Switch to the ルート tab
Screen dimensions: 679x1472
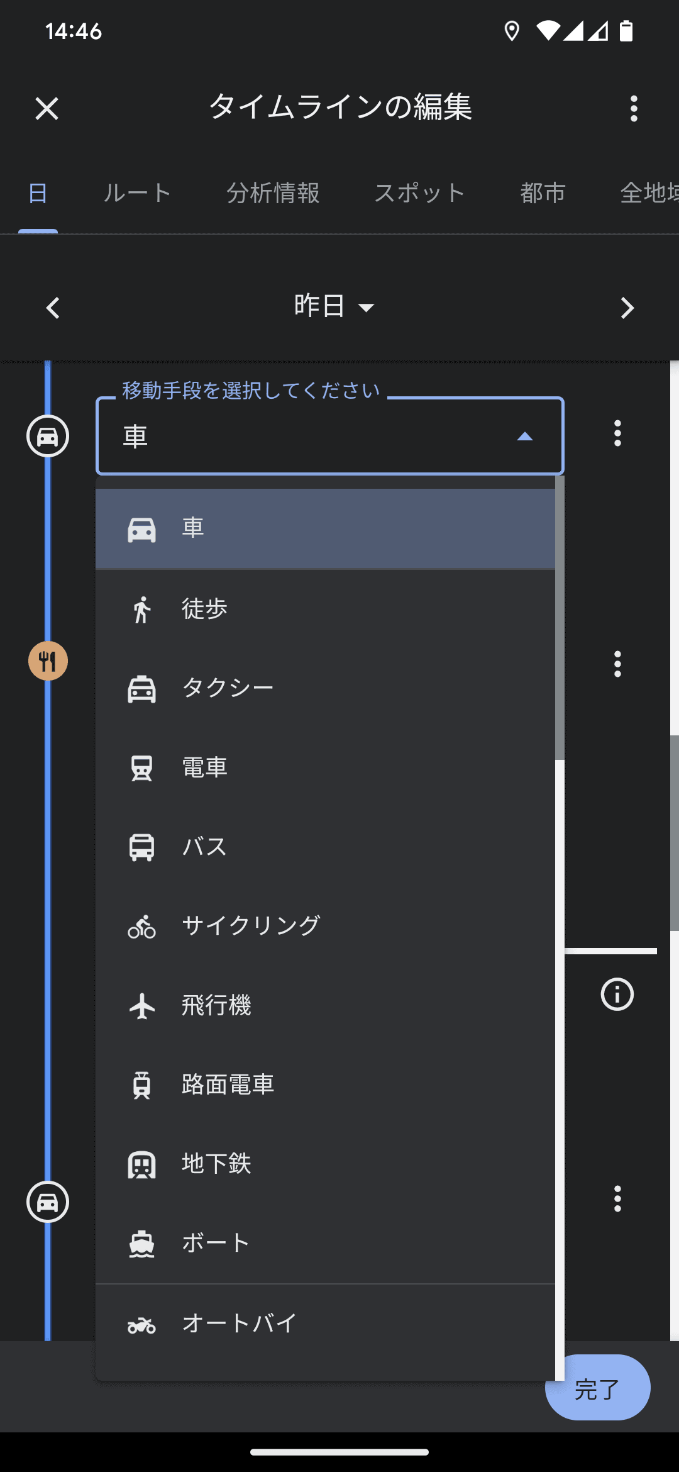click(x=137, y=193)
